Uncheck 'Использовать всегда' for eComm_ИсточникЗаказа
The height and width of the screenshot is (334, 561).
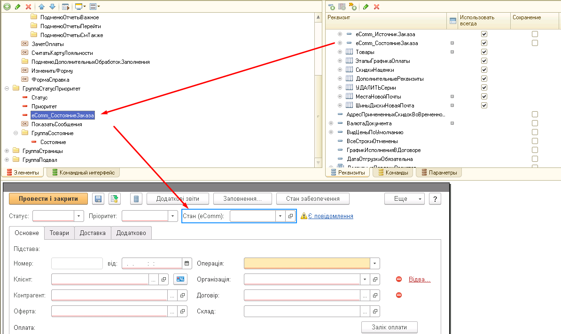(x=484, y=34)
